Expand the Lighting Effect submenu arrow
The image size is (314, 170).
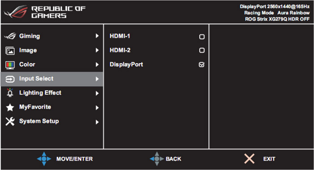(x=97, y=93)
